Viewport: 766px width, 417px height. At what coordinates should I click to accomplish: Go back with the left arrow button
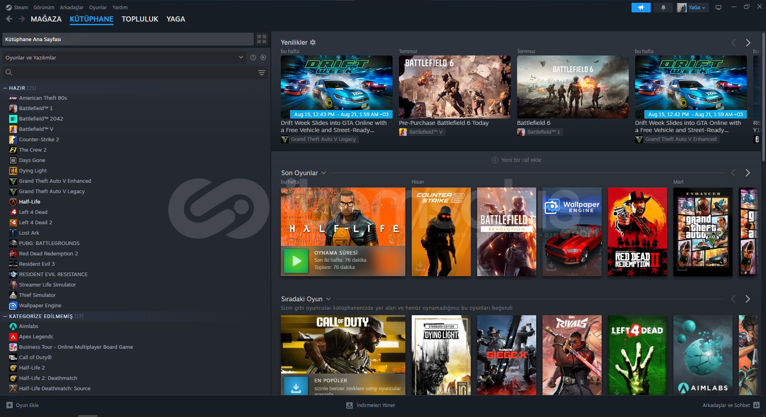pyautogui.click(x=9, y=19)
